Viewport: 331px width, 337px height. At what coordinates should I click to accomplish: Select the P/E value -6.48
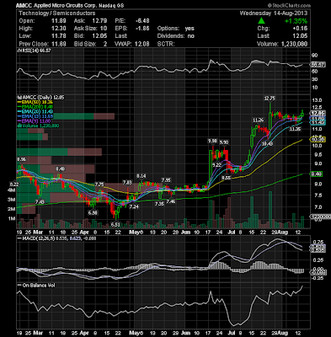tap(142, 21)
